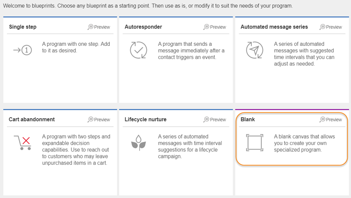The image size is (351, 198).
Task: Click the magnifier icon beside Single step Preview
Action: click(x=90, y=27)
